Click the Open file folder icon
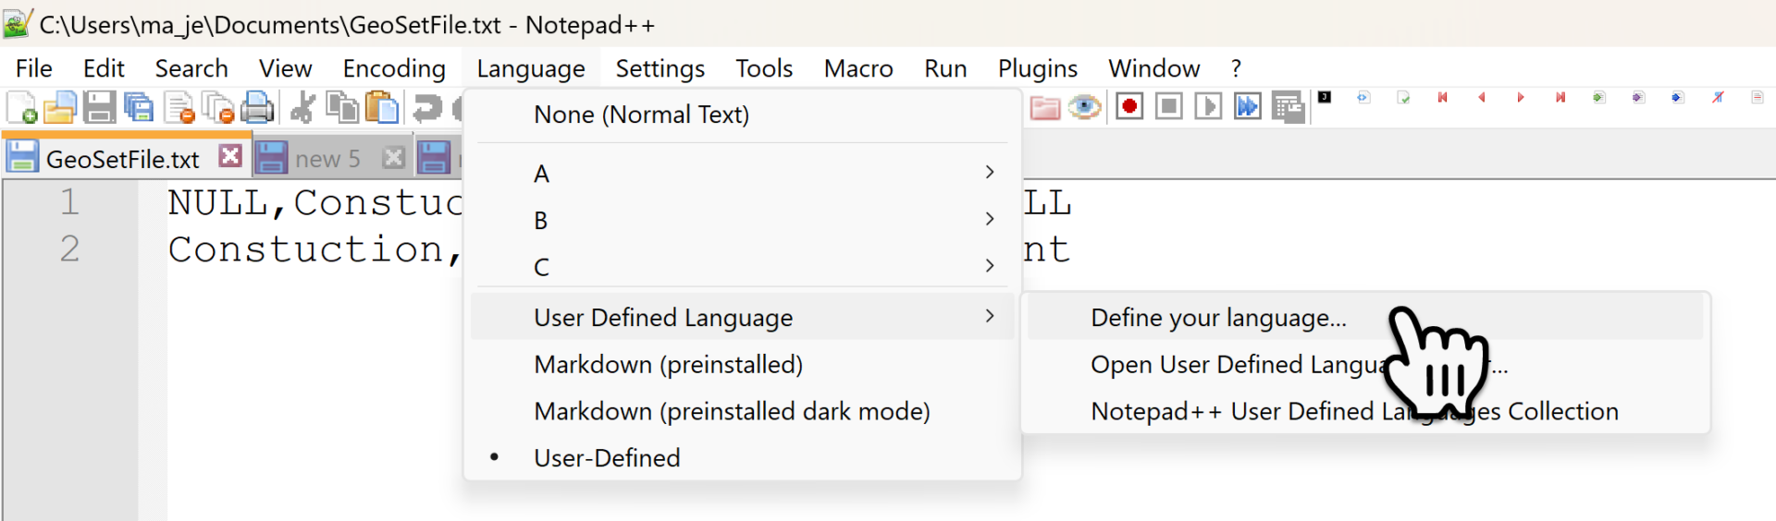 tap(60, 107)
